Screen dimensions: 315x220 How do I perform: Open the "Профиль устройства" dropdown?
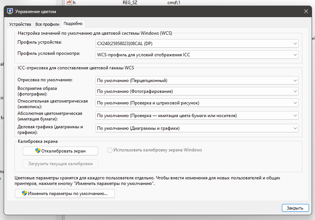point(295,44)
